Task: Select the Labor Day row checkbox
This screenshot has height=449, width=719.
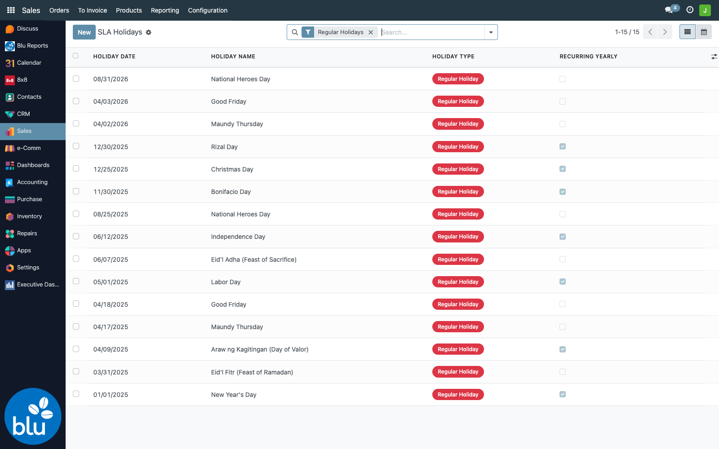Action: tap(76, 281)
